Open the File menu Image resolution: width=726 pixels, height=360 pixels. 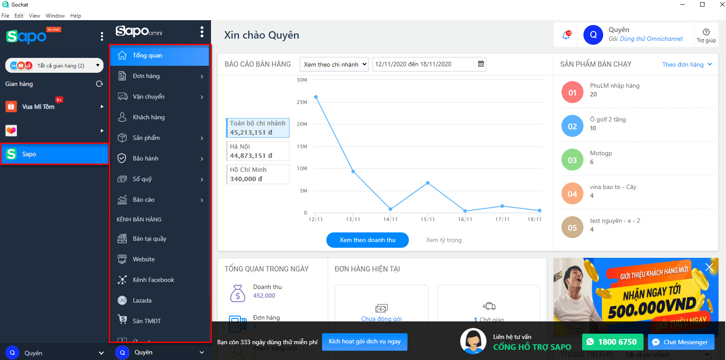tap(5, 16)
